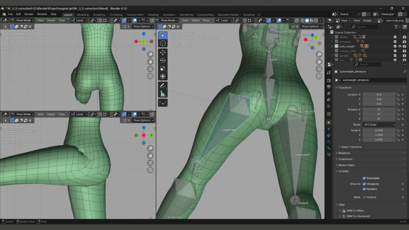This screenshot has height=230, width=409.
Task: Open the XYZ Euler rotation mode dropdown
Action: tap(379, 125)
